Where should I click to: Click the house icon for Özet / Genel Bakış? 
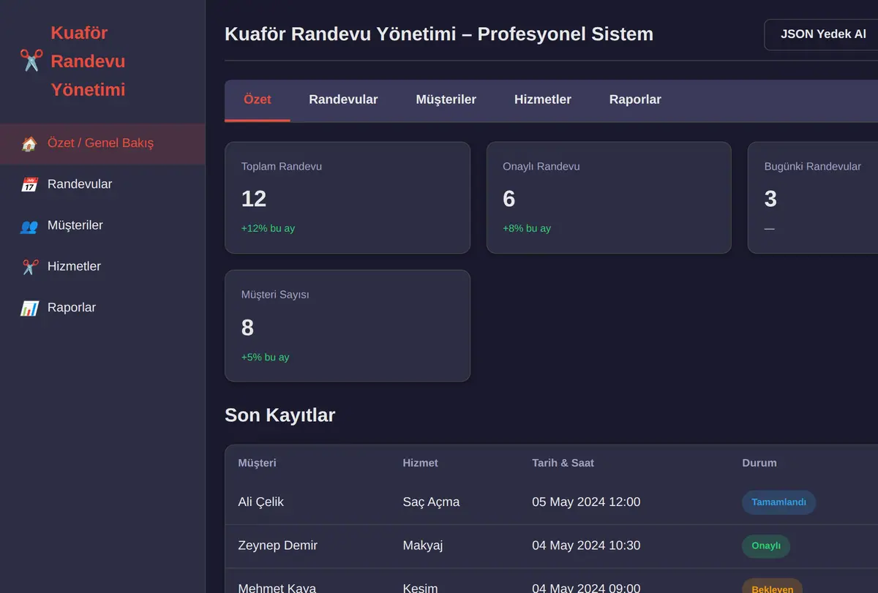[x=29, y=143]
